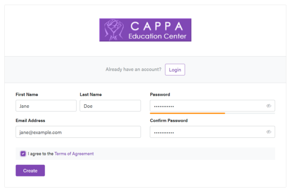Focus the First Name field containing Jane
The height and width of the screenshot is (191, 290).
[x=46, y=106]
